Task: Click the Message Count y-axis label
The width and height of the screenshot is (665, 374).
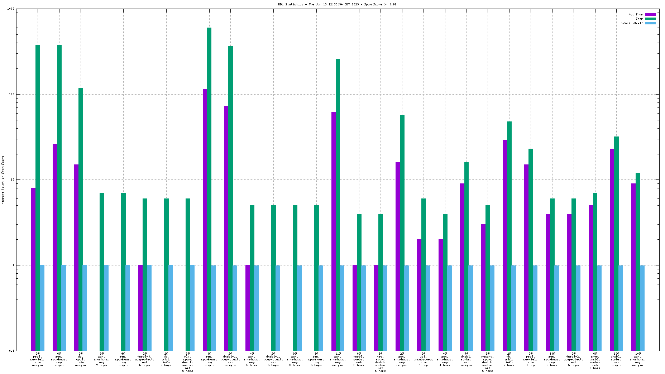Action: tap(3, 180)
